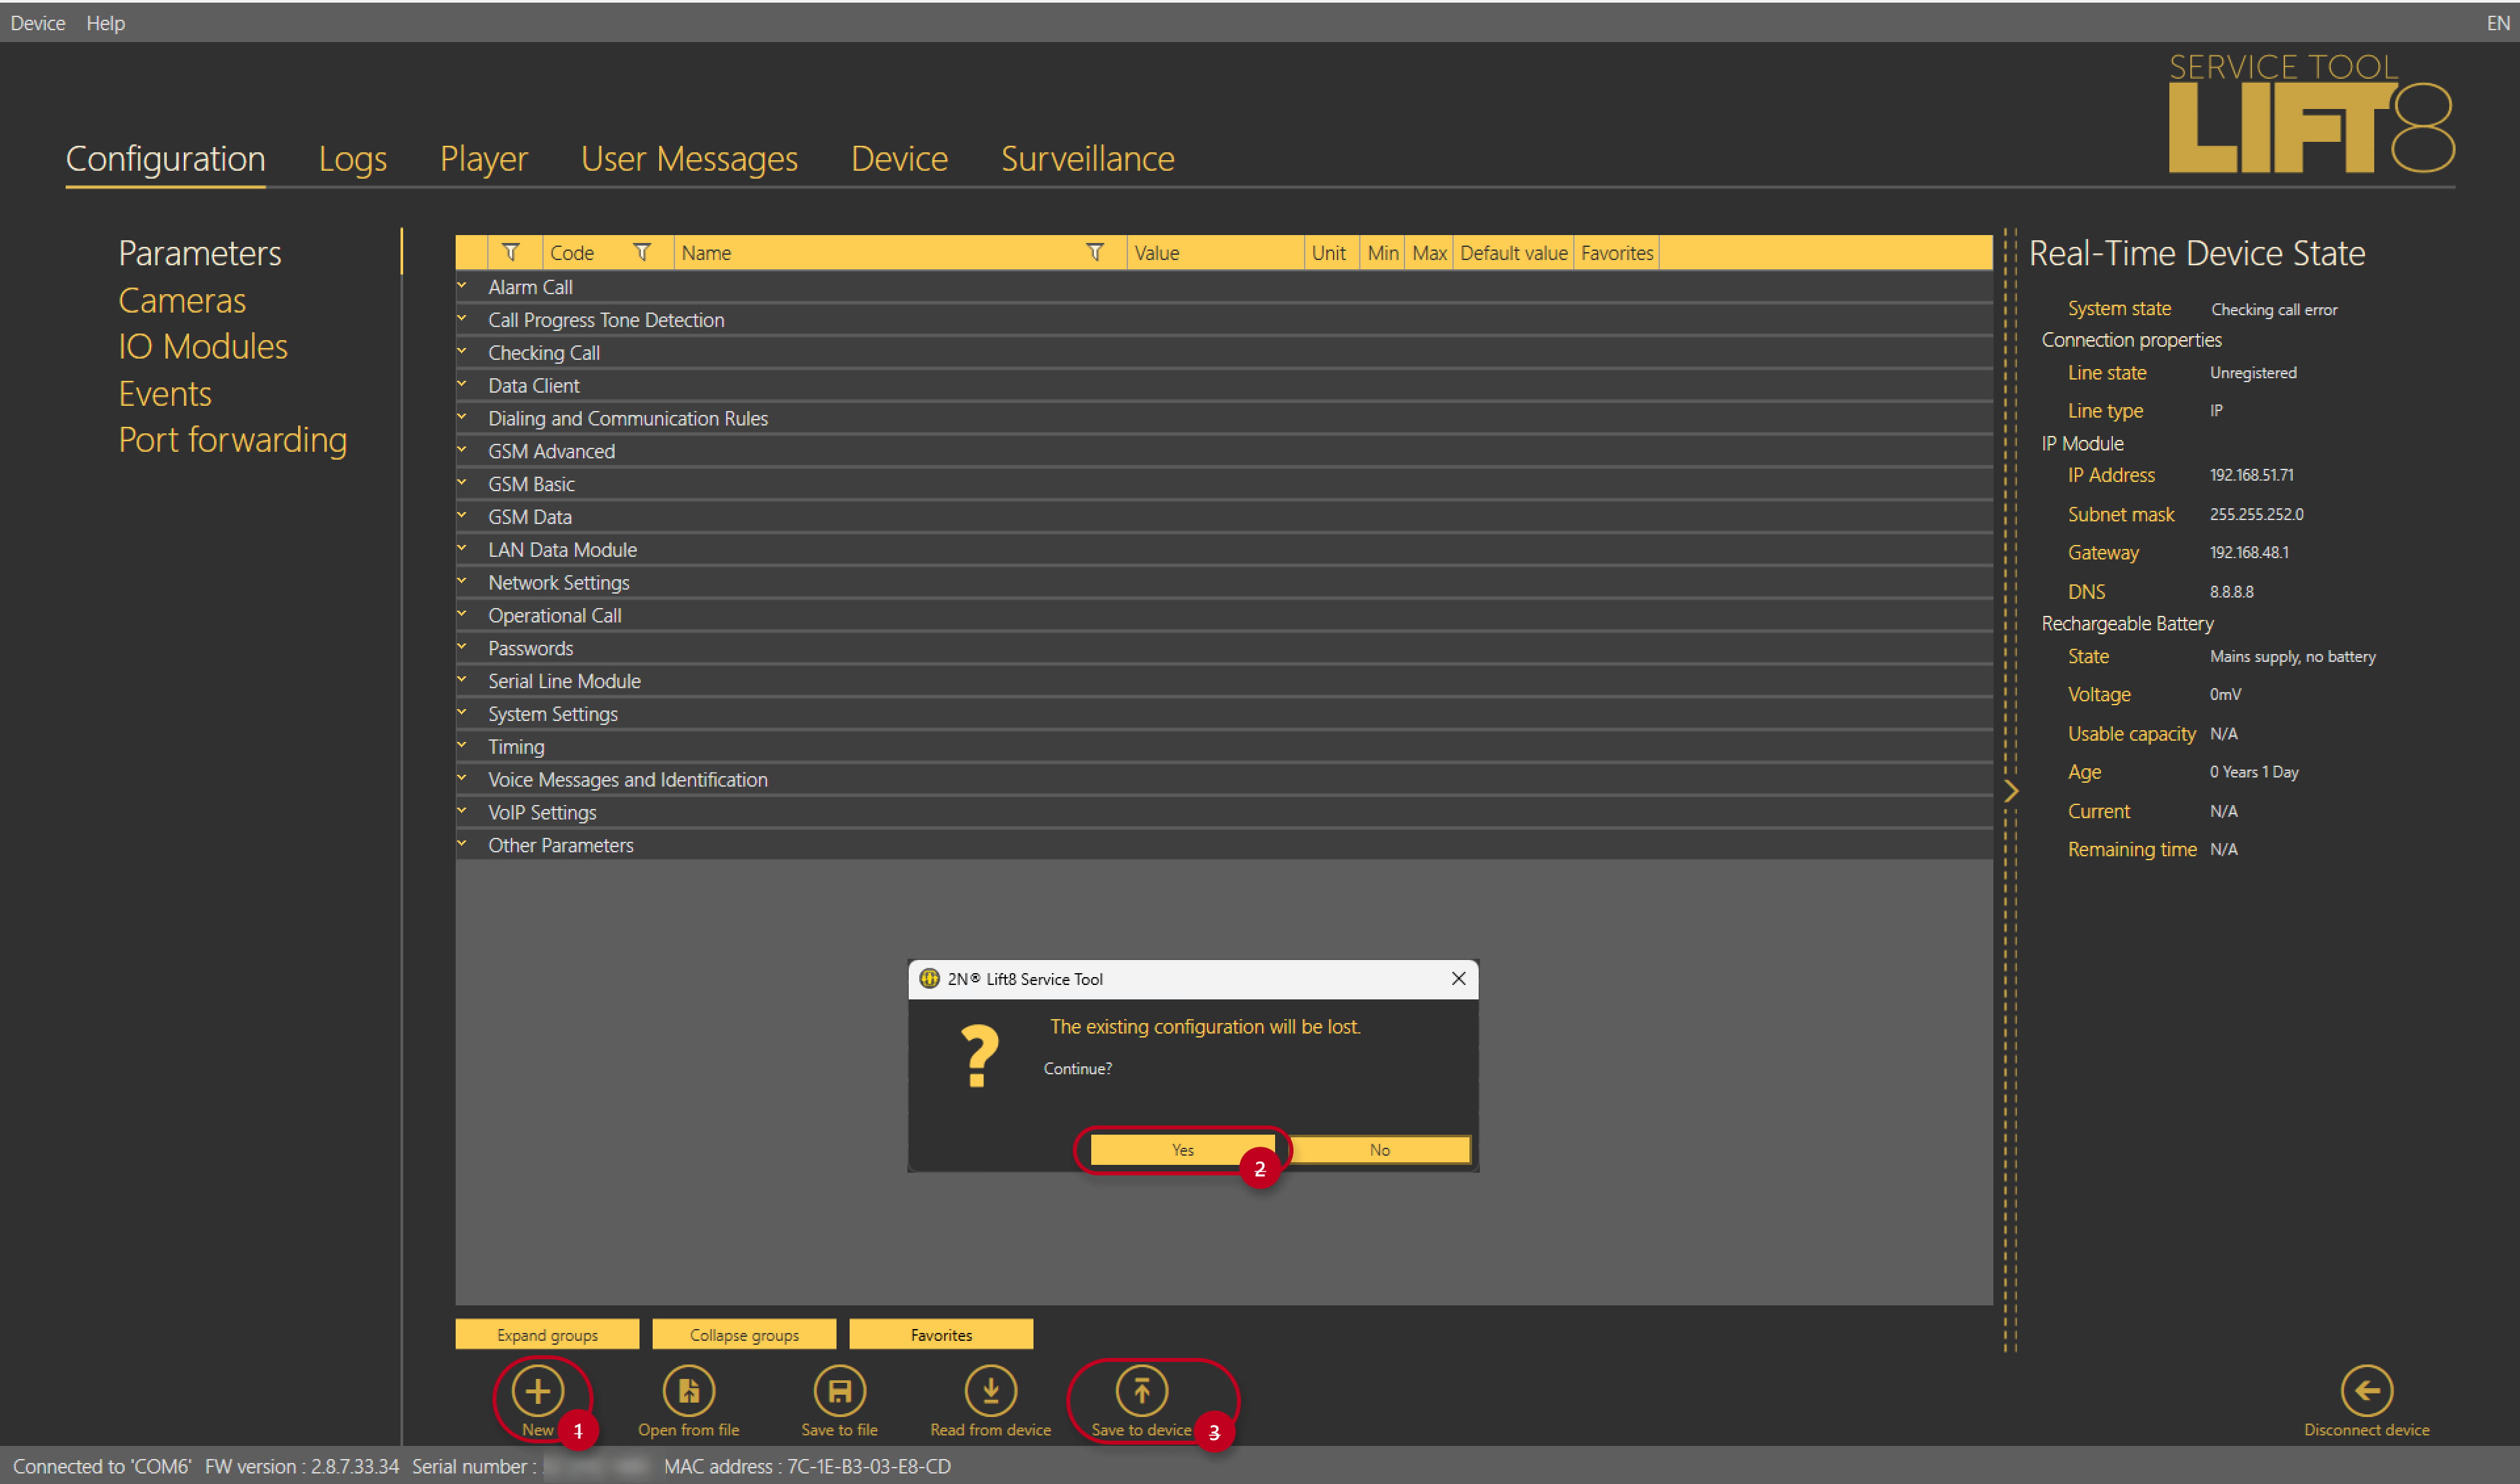The height and width of the screenshot is (1484, 2520).
Task: Click the Expand groups button
Action: [x=547, y=1335]
